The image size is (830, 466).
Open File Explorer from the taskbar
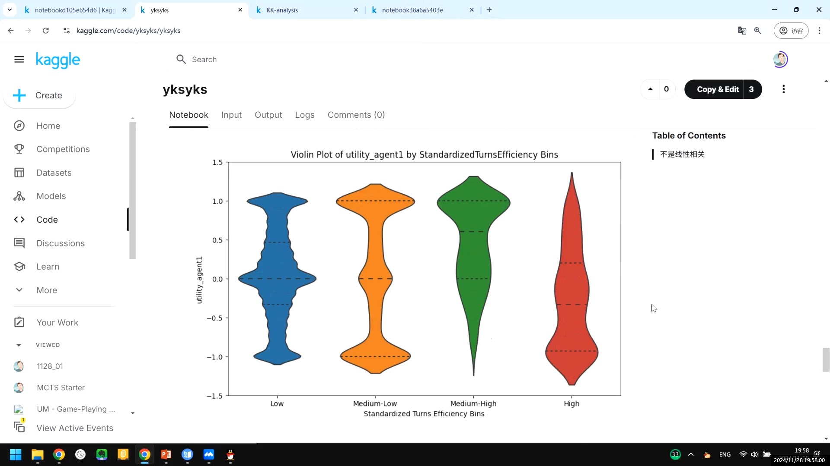38,454
